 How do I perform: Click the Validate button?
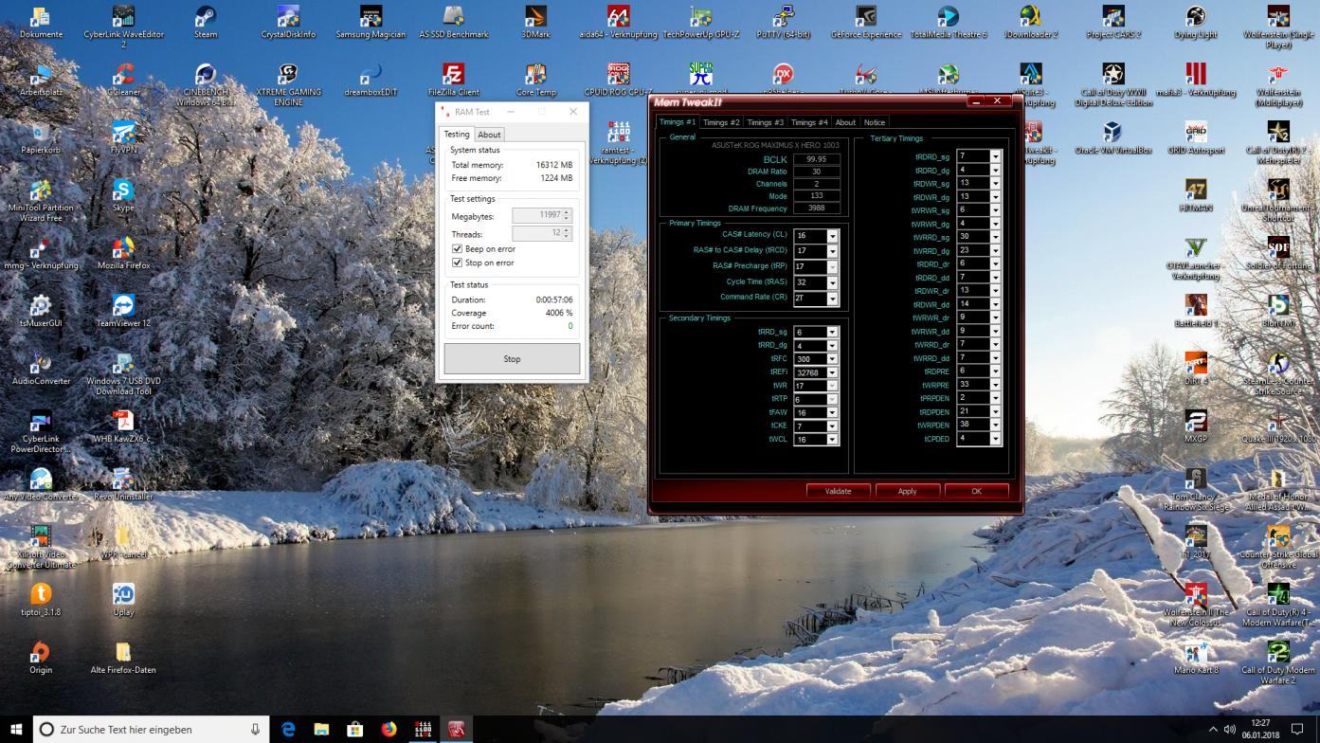point(838,491)
